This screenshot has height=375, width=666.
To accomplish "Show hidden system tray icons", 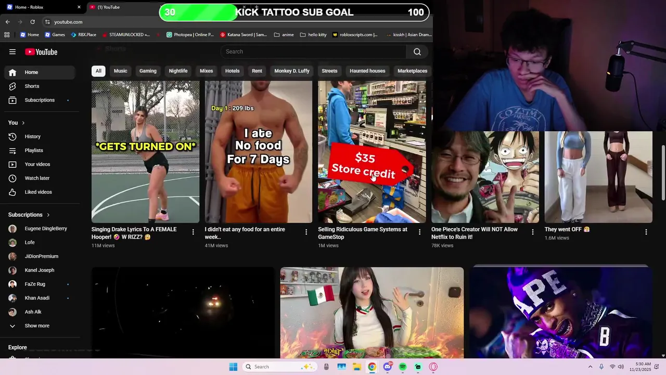I will pos(590,367).
